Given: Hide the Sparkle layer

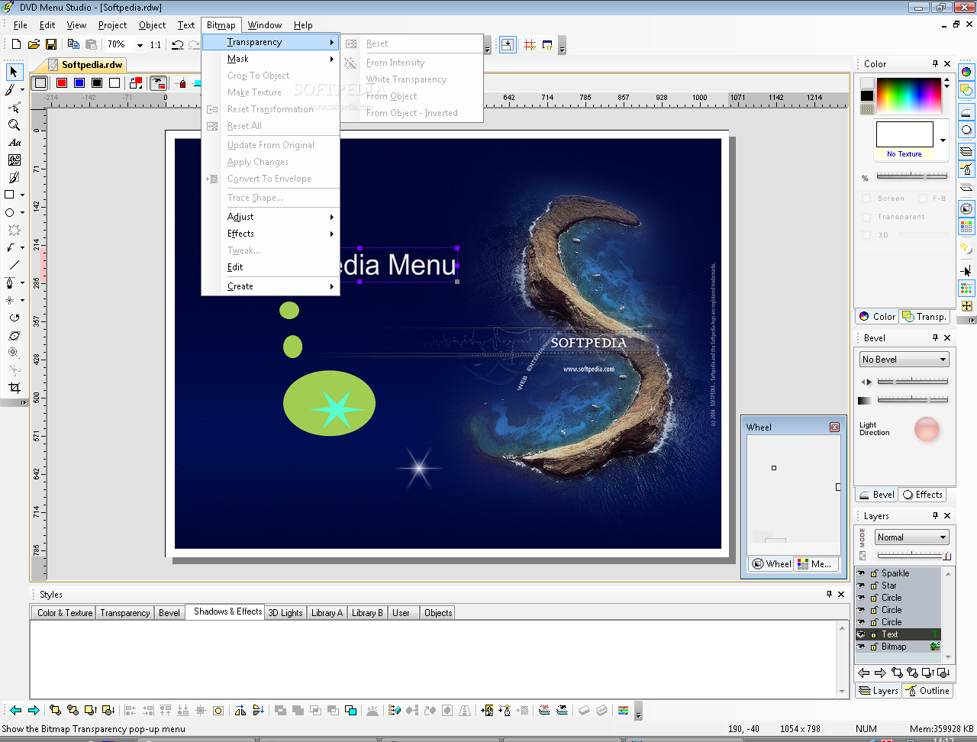Looking at the screenshot, I should [861, 573].
